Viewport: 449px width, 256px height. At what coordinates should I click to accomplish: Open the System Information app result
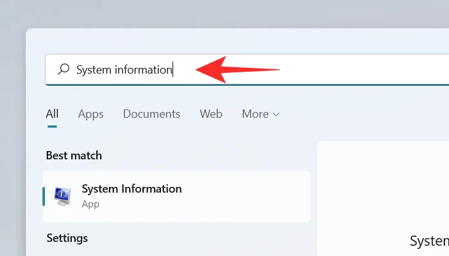(176, 196)
